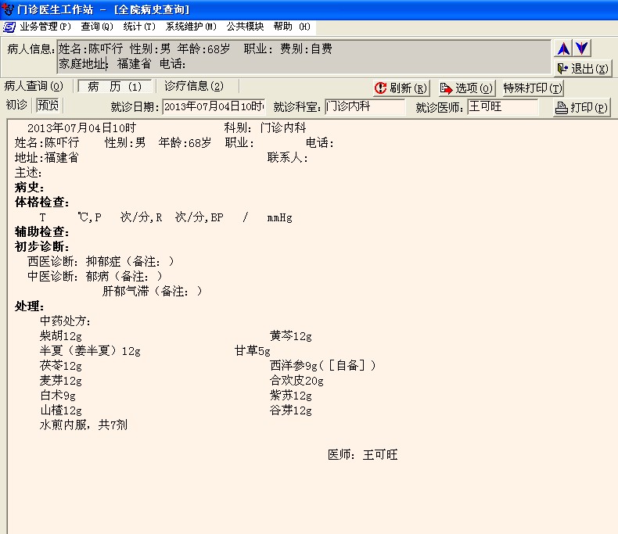The width and height of the screenshot is (618, 534).
Task: Open the 公共模块 menu
Action: [245, 27]
